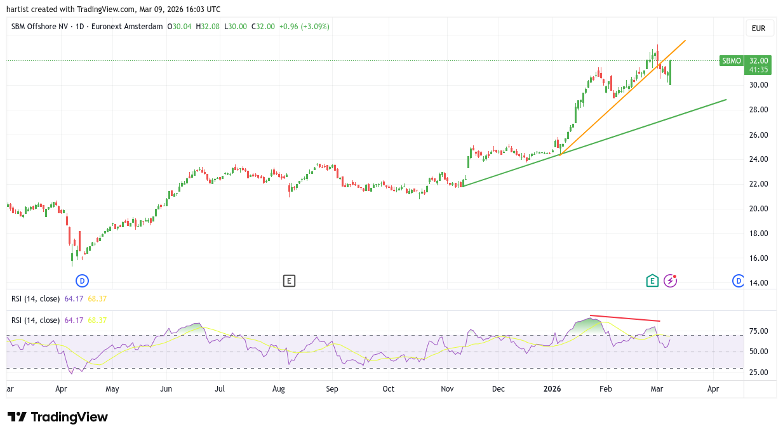783x436 pixels.
Task: Click the black earnings E marker near August
Action: pyautogui.click(x=289, y=281)
